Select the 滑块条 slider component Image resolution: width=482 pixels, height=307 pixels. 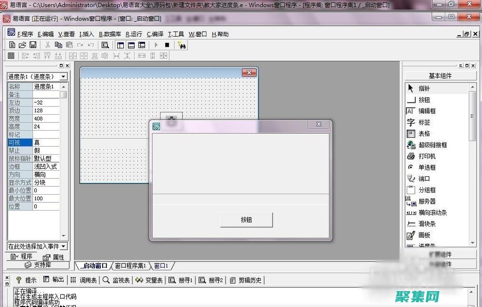pos(427,224)
